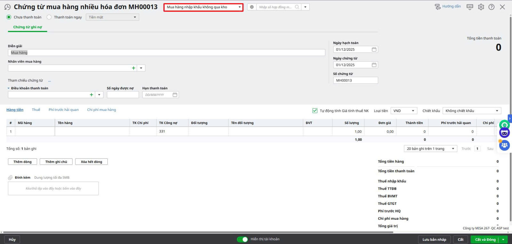Open calendar for Ngày chứng từ
Screen dimensions: 512x244
tap(374, 65)
